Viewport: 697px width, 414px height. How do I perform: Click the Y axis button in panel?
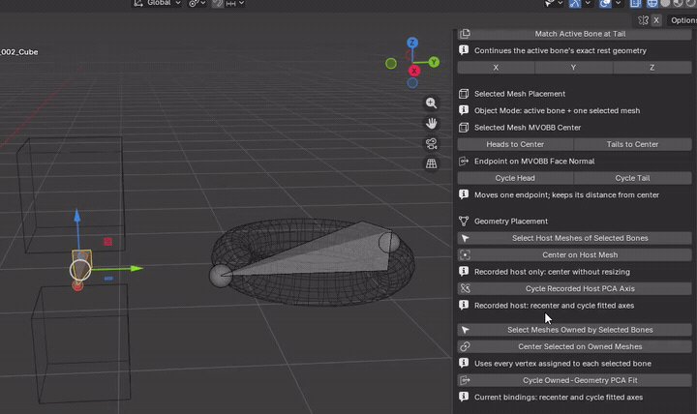point(573,68)
